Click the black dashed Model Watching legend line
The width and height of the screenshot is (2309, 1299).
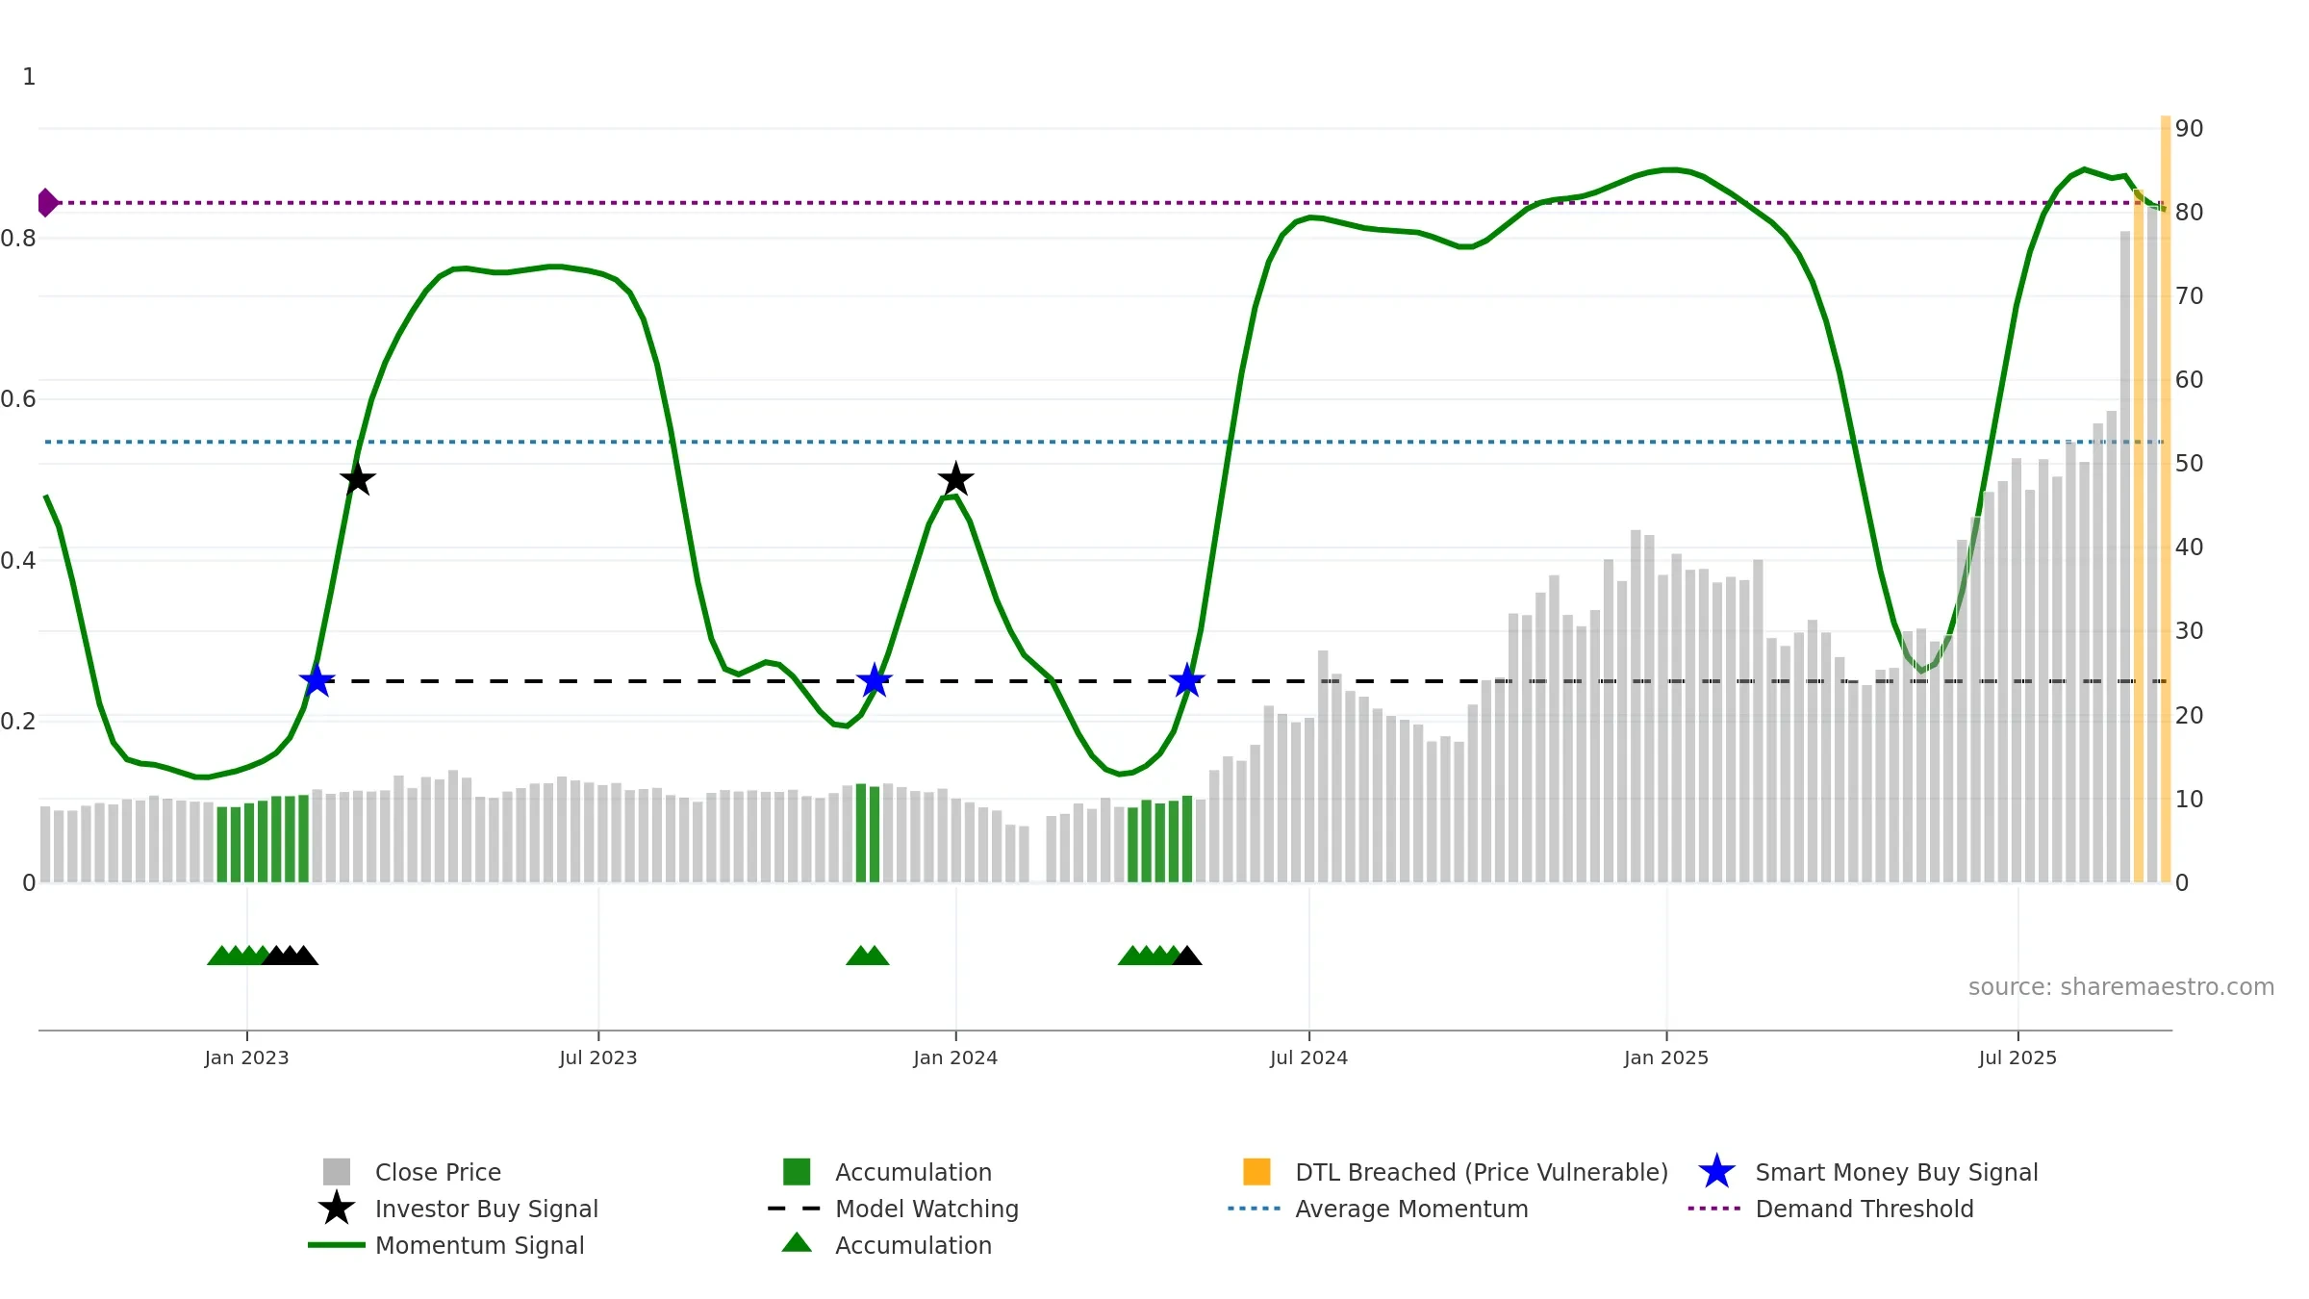pyautogui.click(x=795, y=1209)
